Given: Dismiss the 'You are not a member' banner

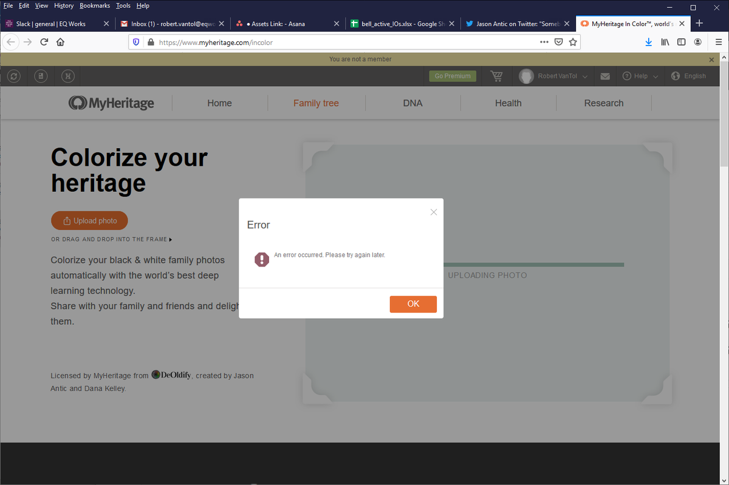Looking at the screenshot, I should 712,59.
